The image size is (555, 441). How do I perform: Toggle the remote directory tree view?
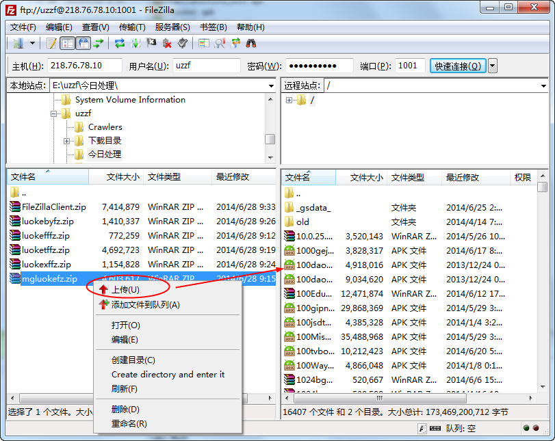coord(83,43)
